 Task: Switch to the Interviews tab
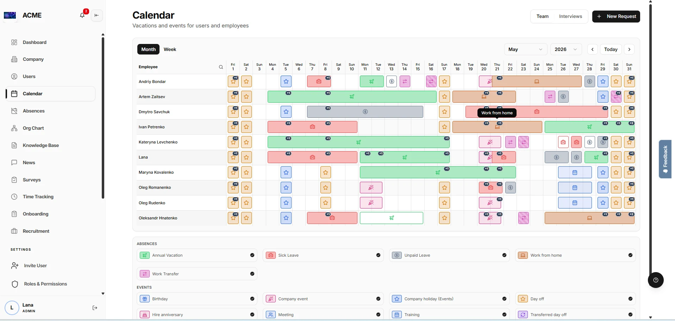pos(570,16)
